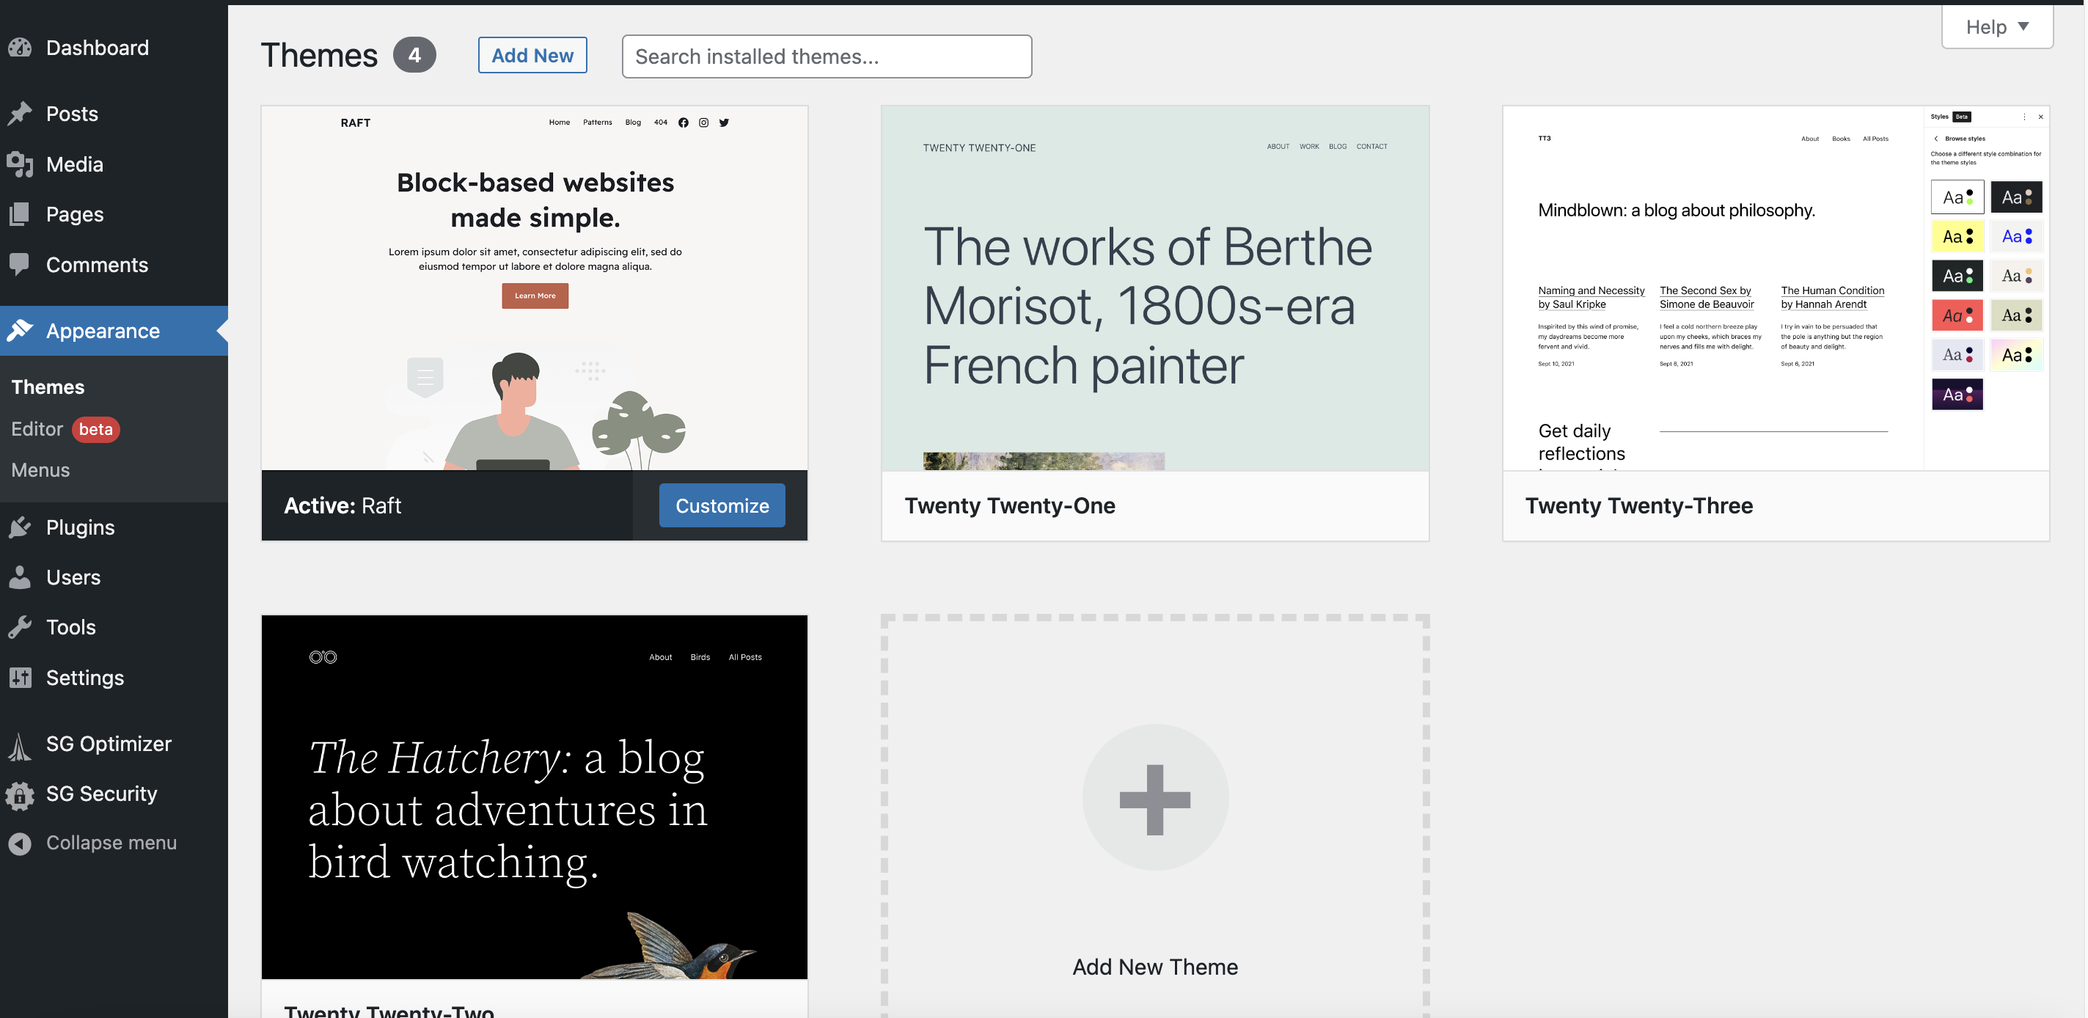
Task: Click the Settings sliders icon
Action: point(21,677)
